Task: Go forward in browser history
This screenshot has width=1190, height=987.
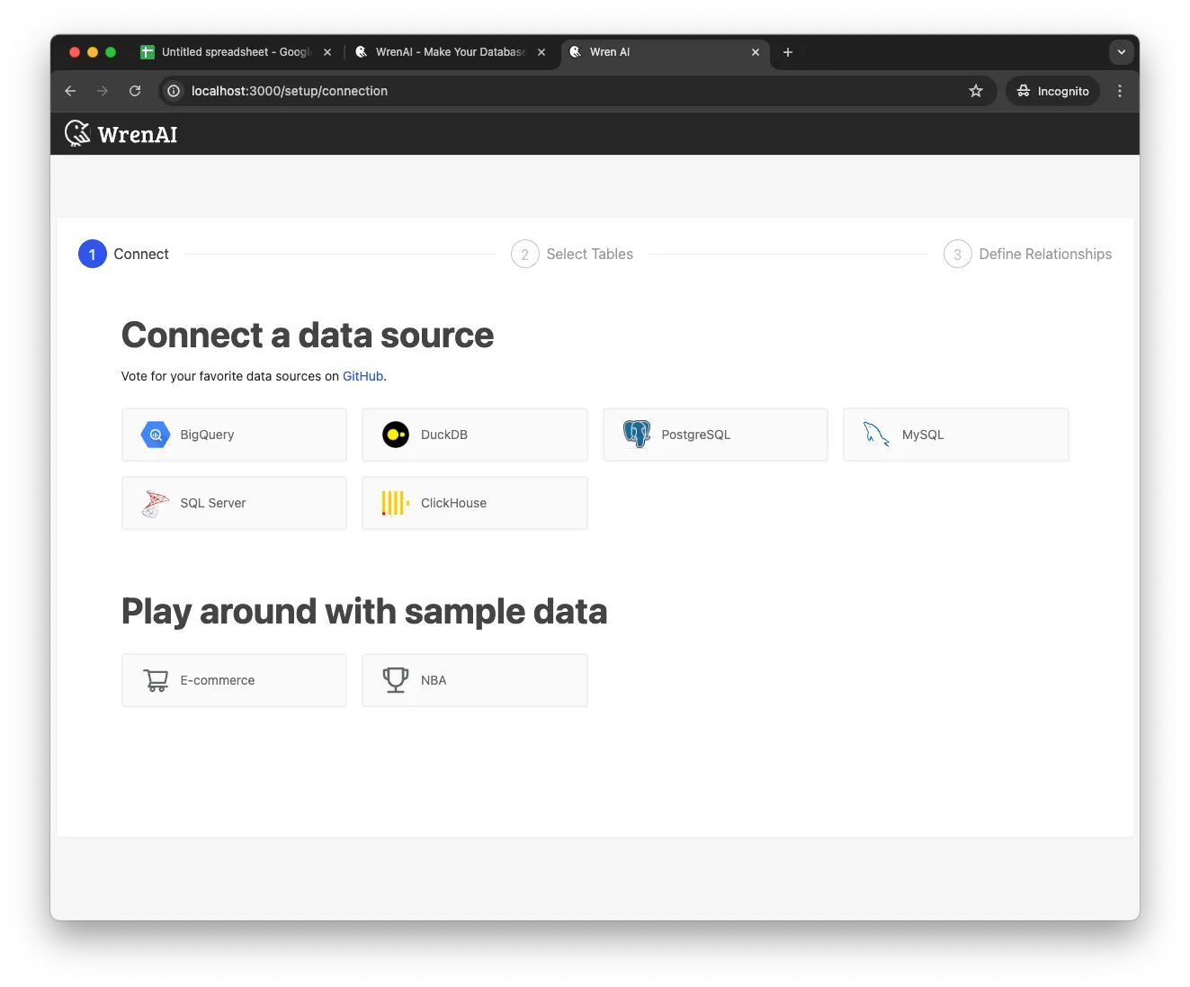Action: point(103,91)
